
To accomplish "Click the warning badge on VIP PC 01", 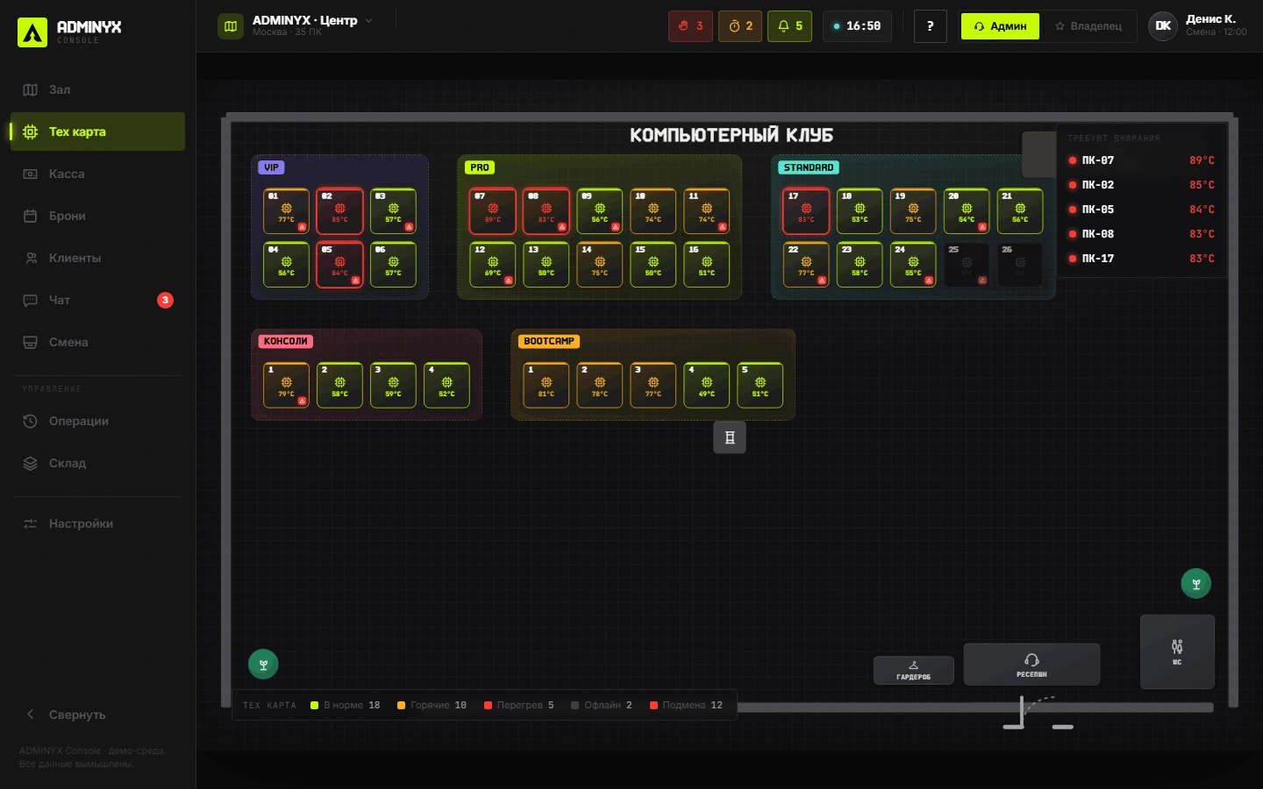I will coord(303,227).
